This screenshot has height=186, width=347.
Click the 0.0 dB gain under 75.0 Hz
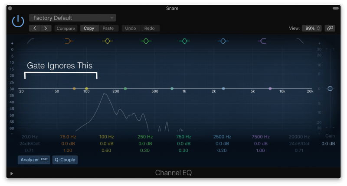(68, 144)
